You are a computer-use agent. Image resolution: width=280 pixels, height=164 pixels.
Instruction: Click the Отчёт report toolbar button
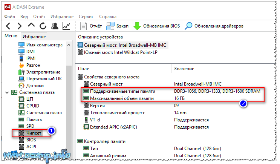click(x=91, y=26)
